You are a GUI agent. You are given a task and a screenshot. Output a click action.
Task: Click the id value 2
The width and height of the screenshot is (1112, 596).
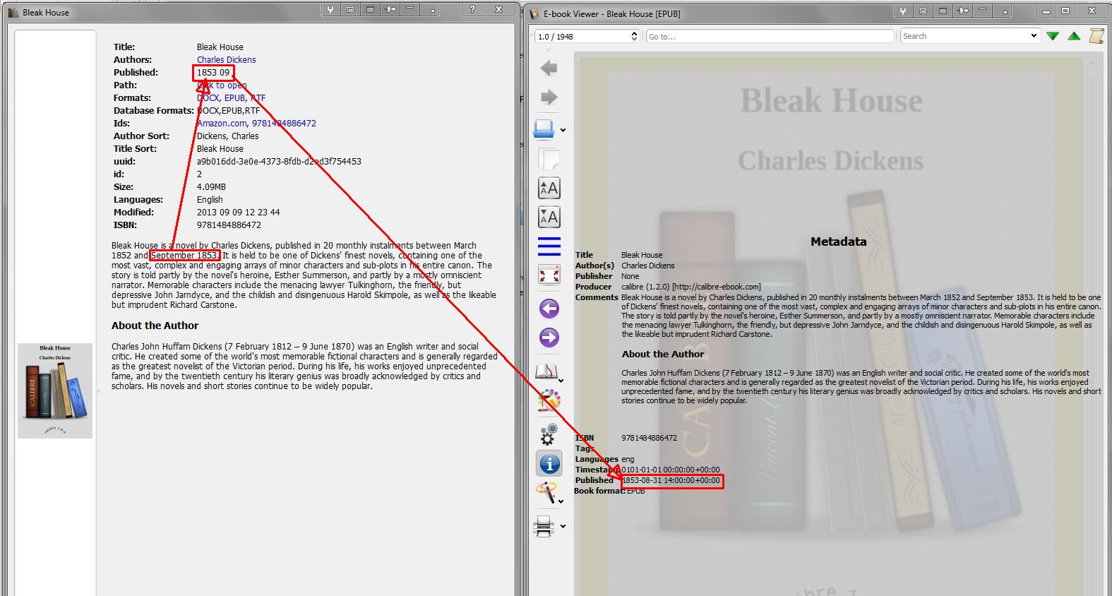tap(200, 174)
